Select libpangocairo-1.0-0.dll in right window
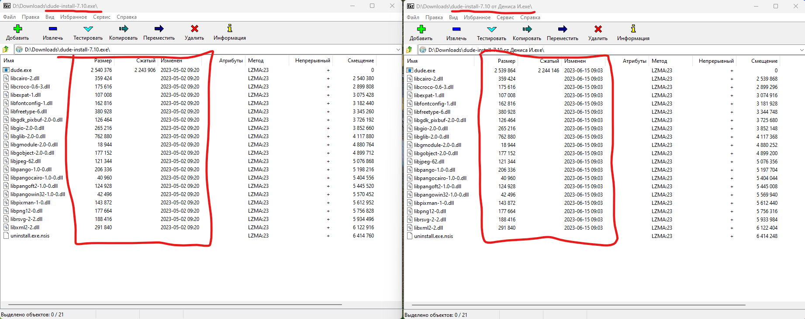The width and height of the screenshot is (805, 319). tap(440, 178)
